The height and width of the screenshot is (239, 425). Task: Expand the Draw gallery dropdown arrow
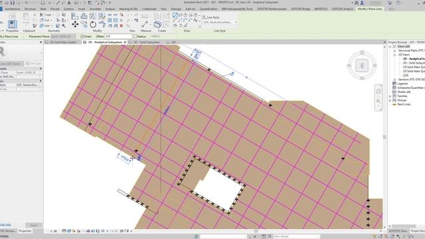(200, 27)
